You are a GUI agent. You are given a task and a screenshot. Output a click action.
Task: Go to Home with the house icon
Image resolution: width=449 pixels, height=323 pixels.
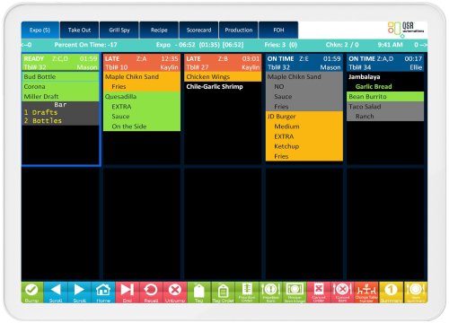103,292
